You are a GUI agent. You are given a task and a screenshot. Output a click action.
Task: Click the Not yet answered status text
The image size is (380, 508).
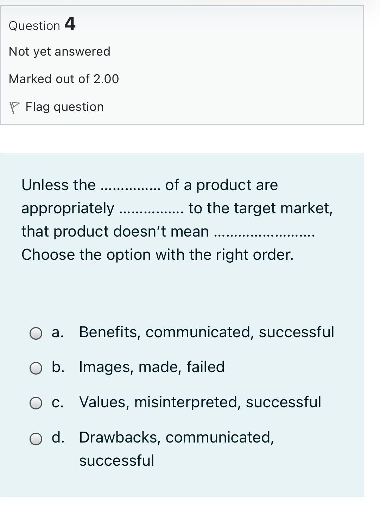pos(60,51)
